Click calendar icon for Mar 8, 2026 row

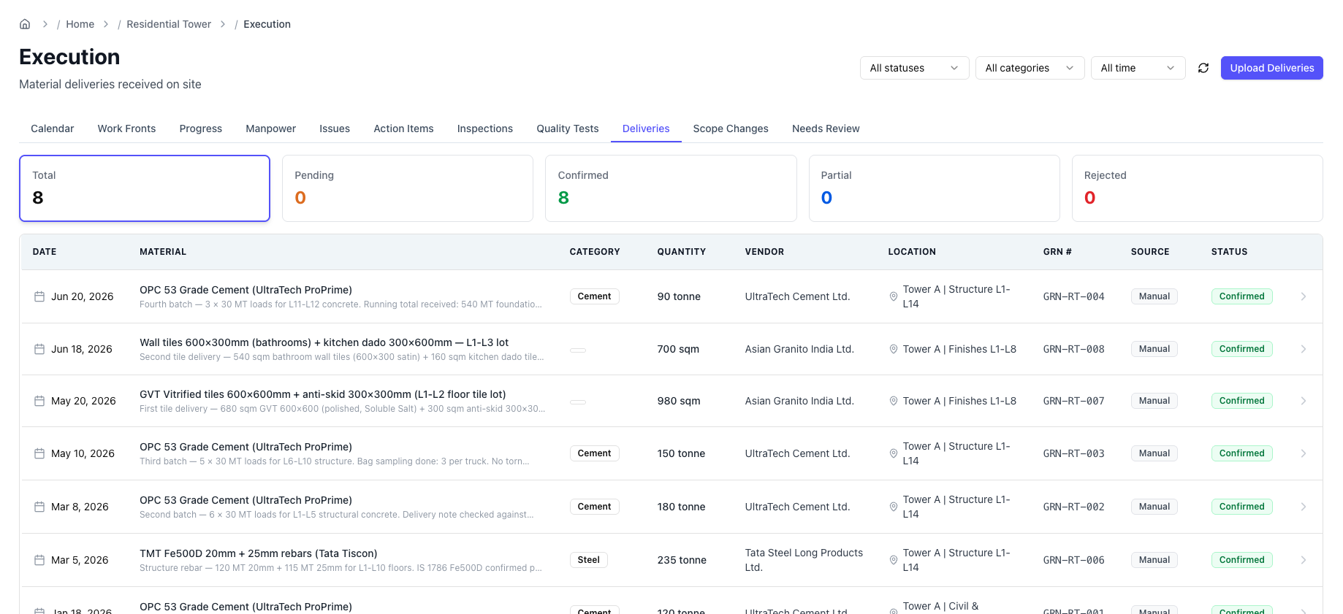(39, 507)
